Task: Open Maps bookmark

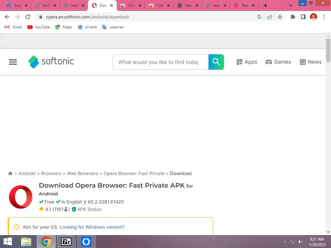Action: pos(64,27)
